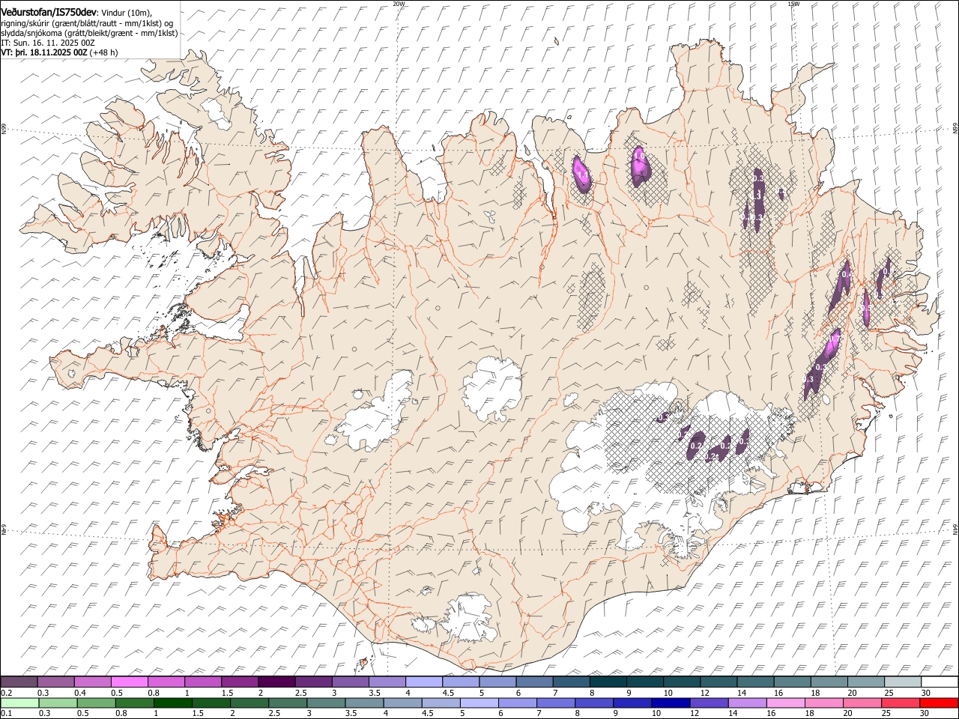
Task: Pick upper legend swatch between 0.2 and 0.3
Action: pos(19,682)
